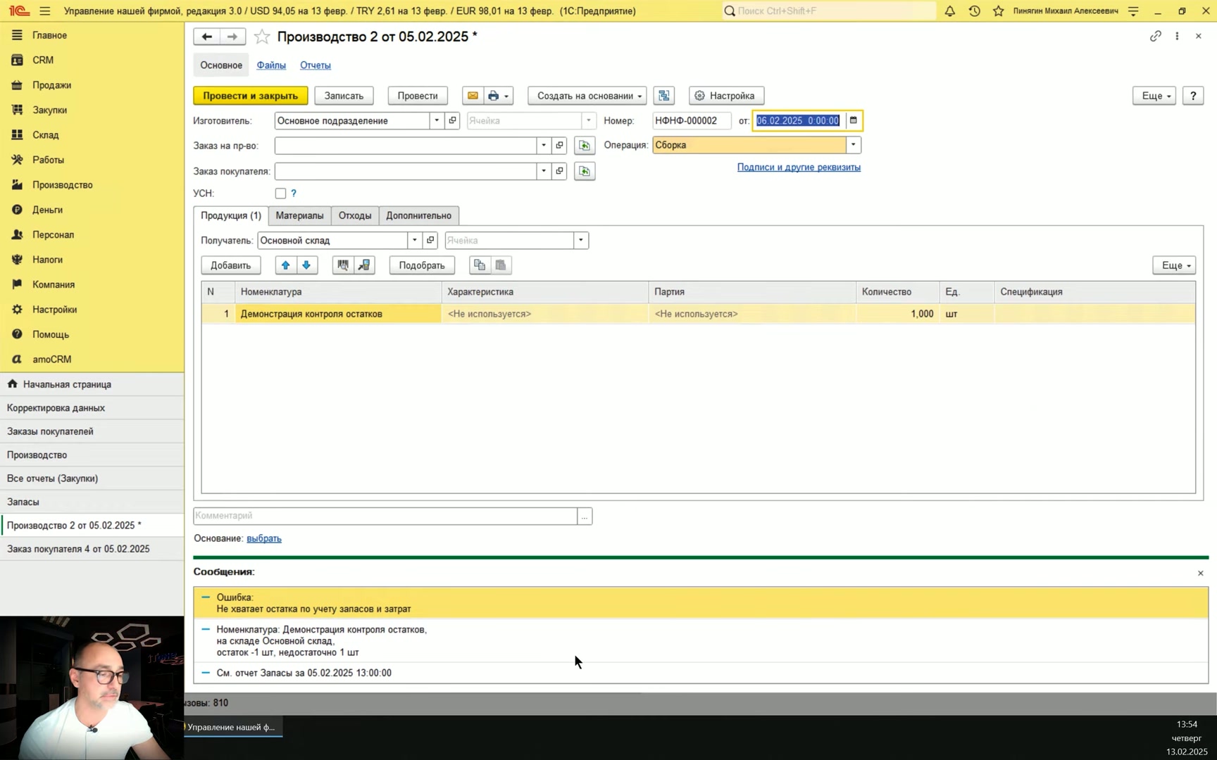Open the Заказ покупателя dropdown arrow

pos(544,171)
